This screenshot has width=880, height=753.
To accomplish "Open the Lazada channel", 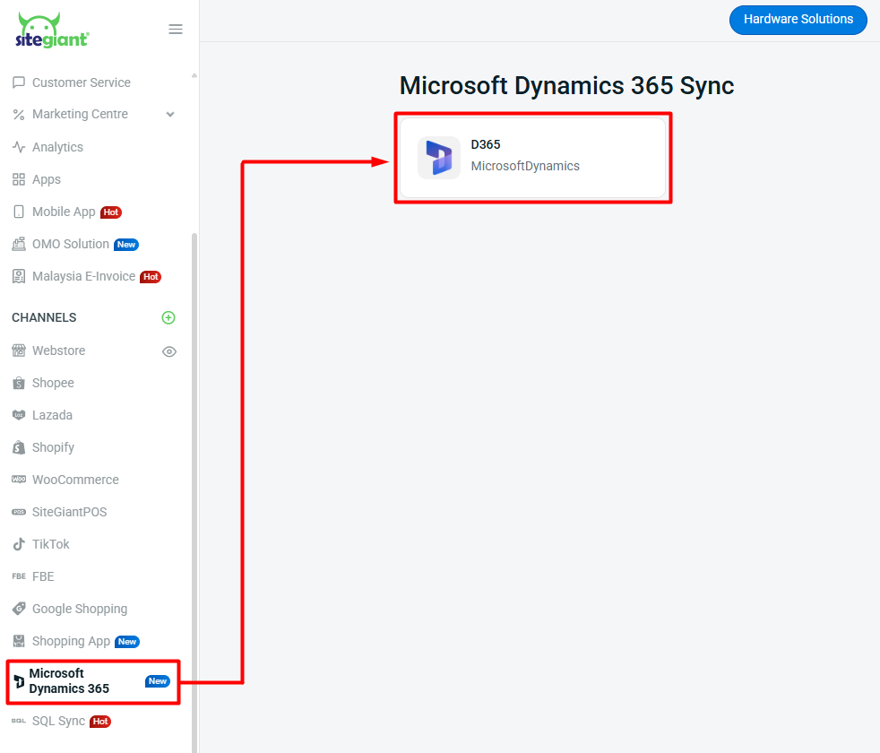I will 52,415.
